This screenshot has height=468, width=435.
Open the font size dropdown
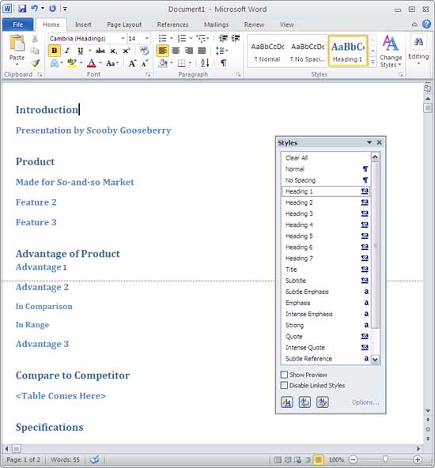[x=147, y=39]
